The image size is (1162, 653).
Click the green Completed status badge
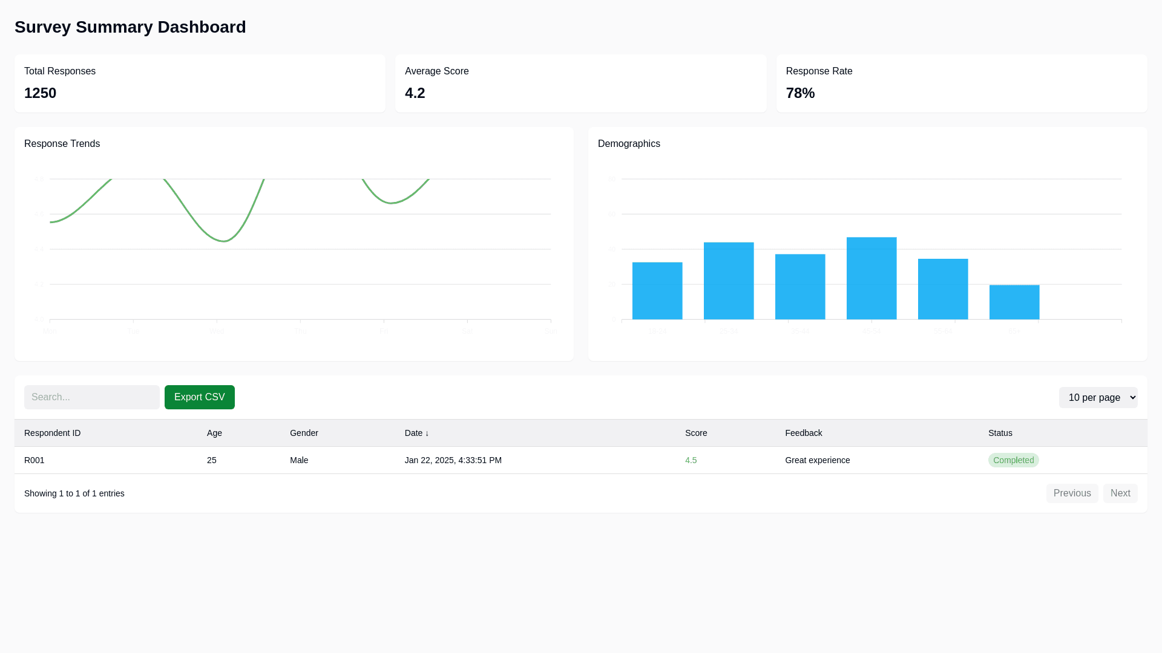pos(1013,460)
